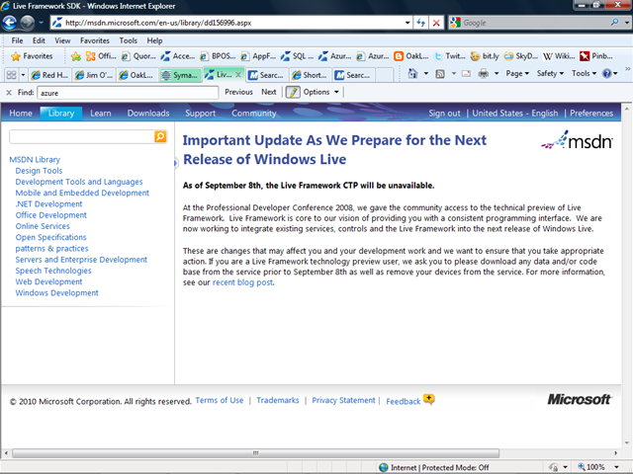Screen dimensions: 633x474
Task: Switch to the Short... tab
Action: [310, 75]
